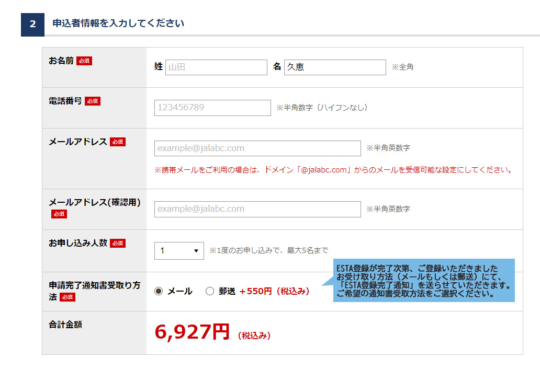Focus the 電話番号 phone number field
The width and height of the screenshot is (540, 370).
point(212,108)
